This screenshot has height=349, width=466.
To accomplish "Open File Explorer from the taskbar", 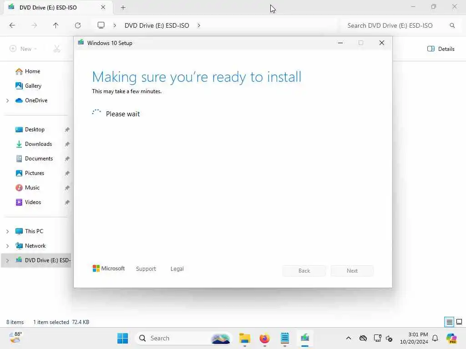I will 244,338.
